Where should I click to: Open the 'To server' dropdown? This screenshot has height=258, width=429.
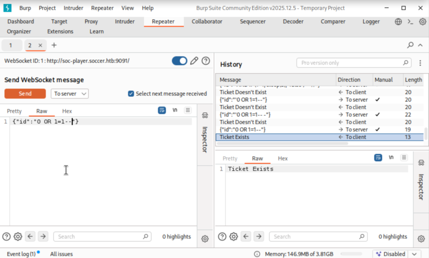(70, 93)
